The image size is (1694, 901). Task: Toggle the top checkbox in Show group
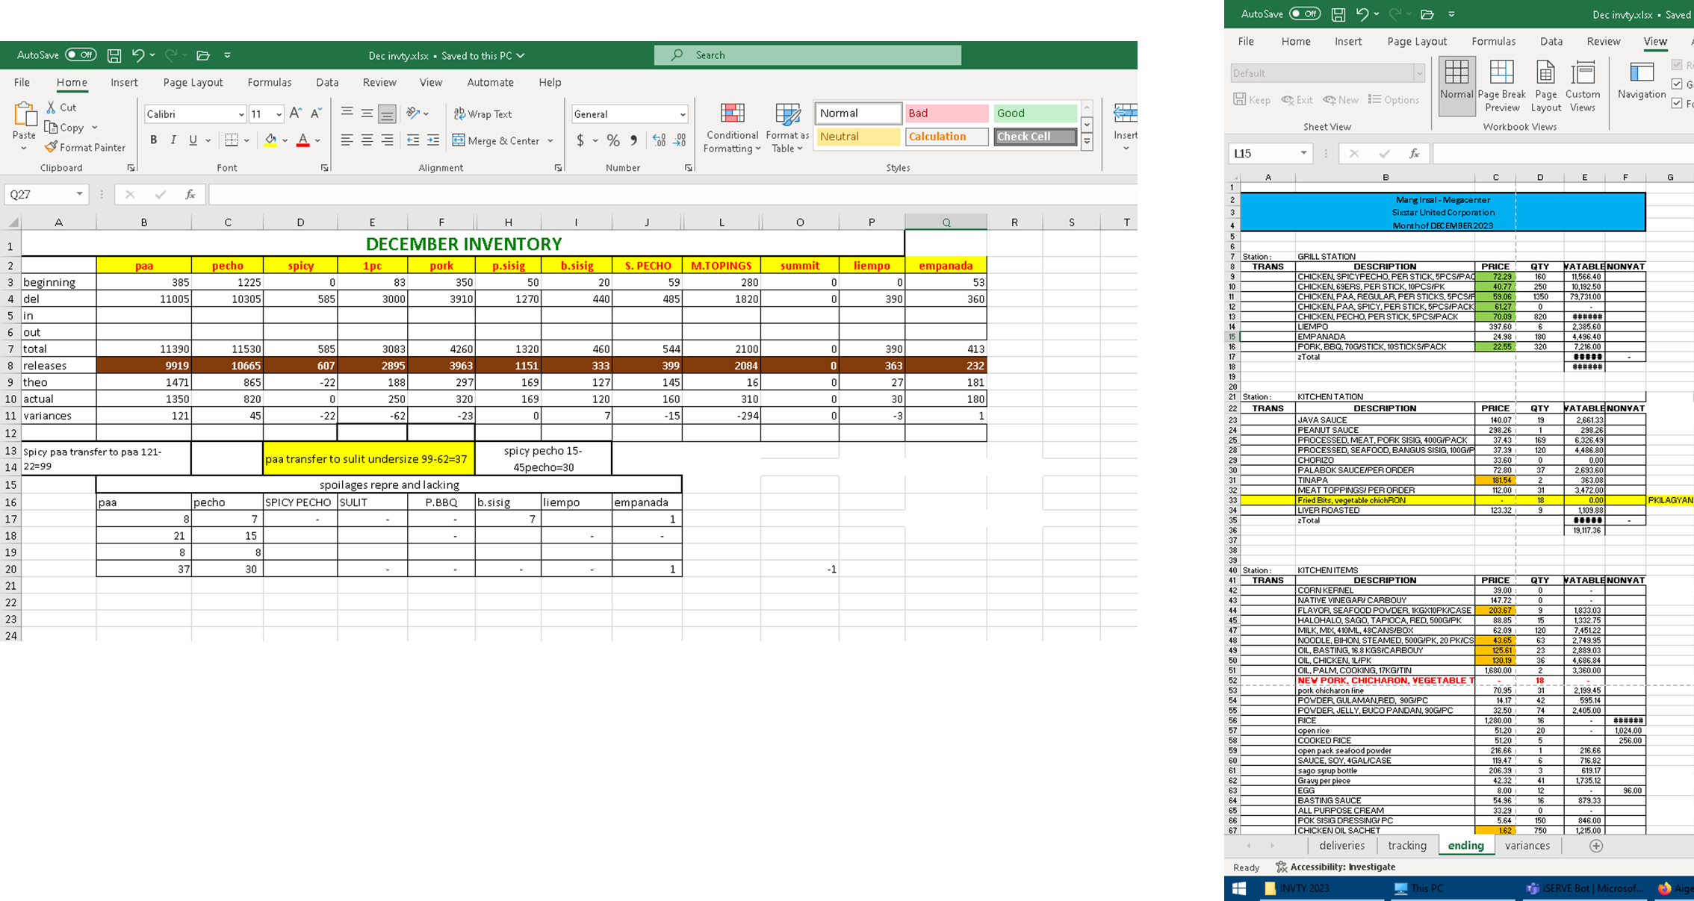(1678, 65)
